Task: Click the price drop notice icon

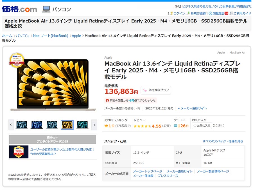Action: point(107,100)
